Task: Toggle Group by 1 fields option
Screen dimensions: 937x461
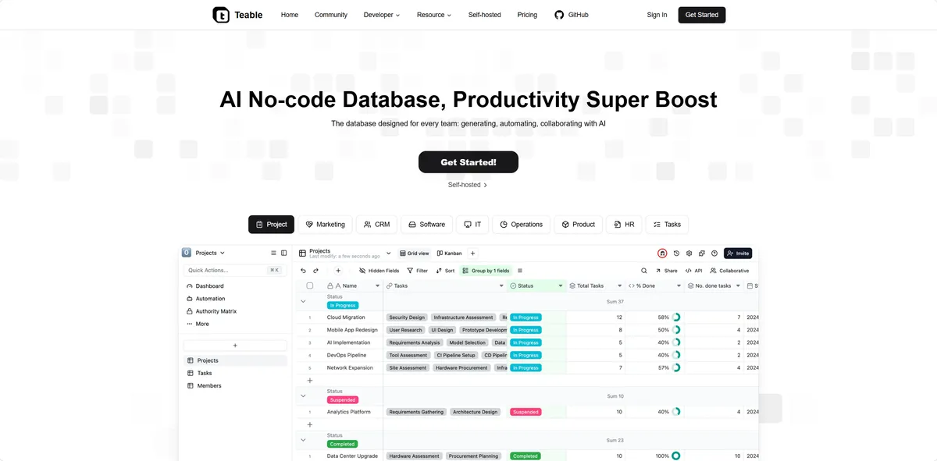Action: [486, 271]
